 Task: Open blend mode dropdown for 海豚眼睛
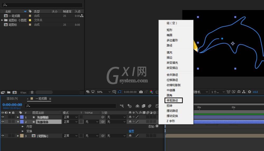(70, 117)
